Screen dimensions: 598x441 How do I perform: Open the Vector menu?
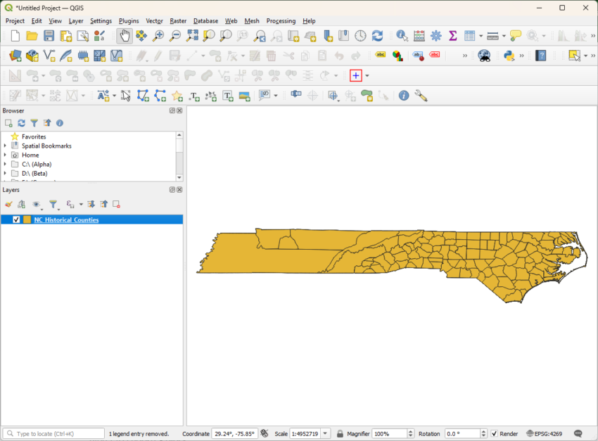[x=154, y=20]
